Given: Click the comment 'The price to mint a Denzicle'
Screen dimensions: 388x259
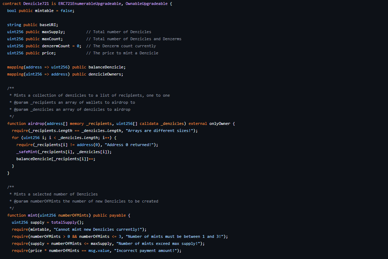Looking at the screenshot, I should [x=125, y=53].
